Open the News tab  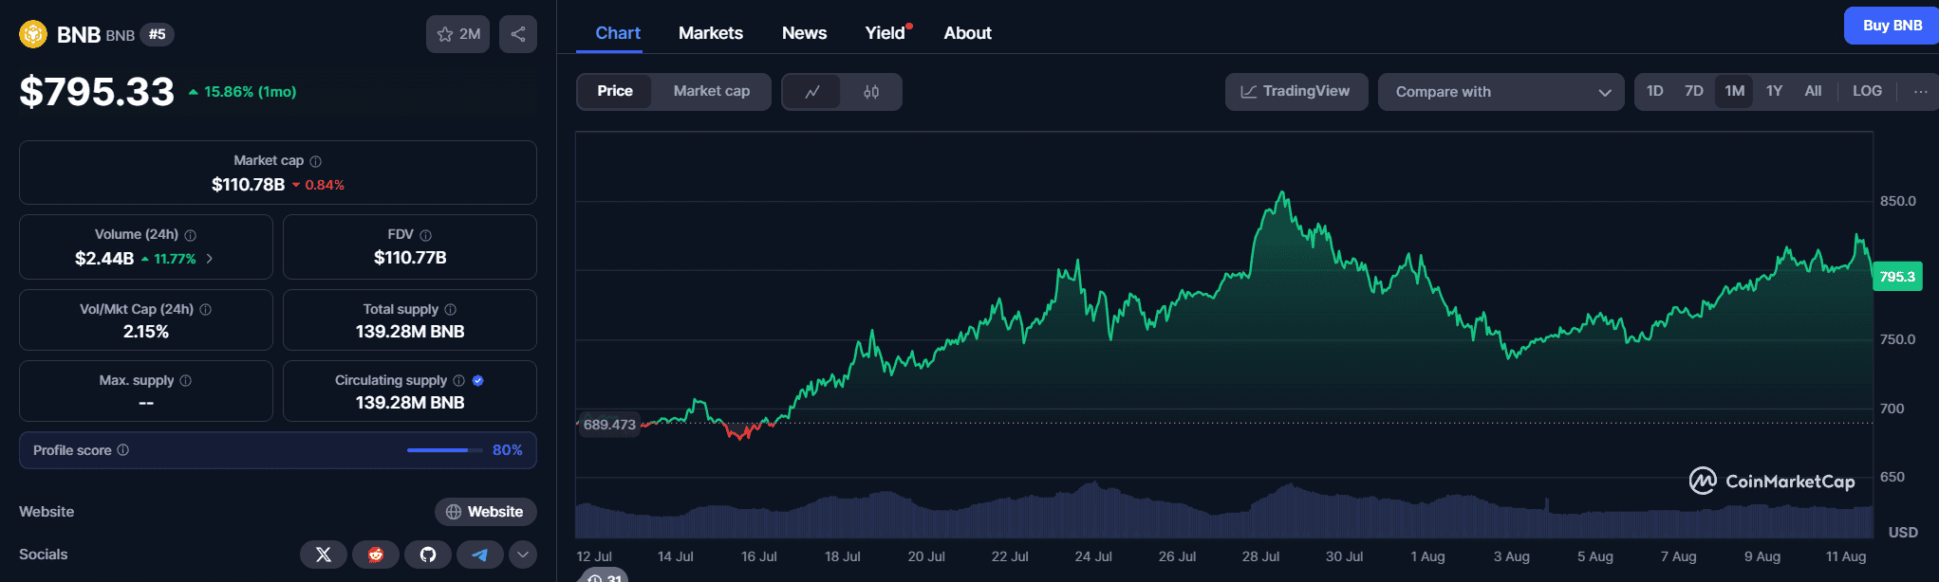[804, 33]
